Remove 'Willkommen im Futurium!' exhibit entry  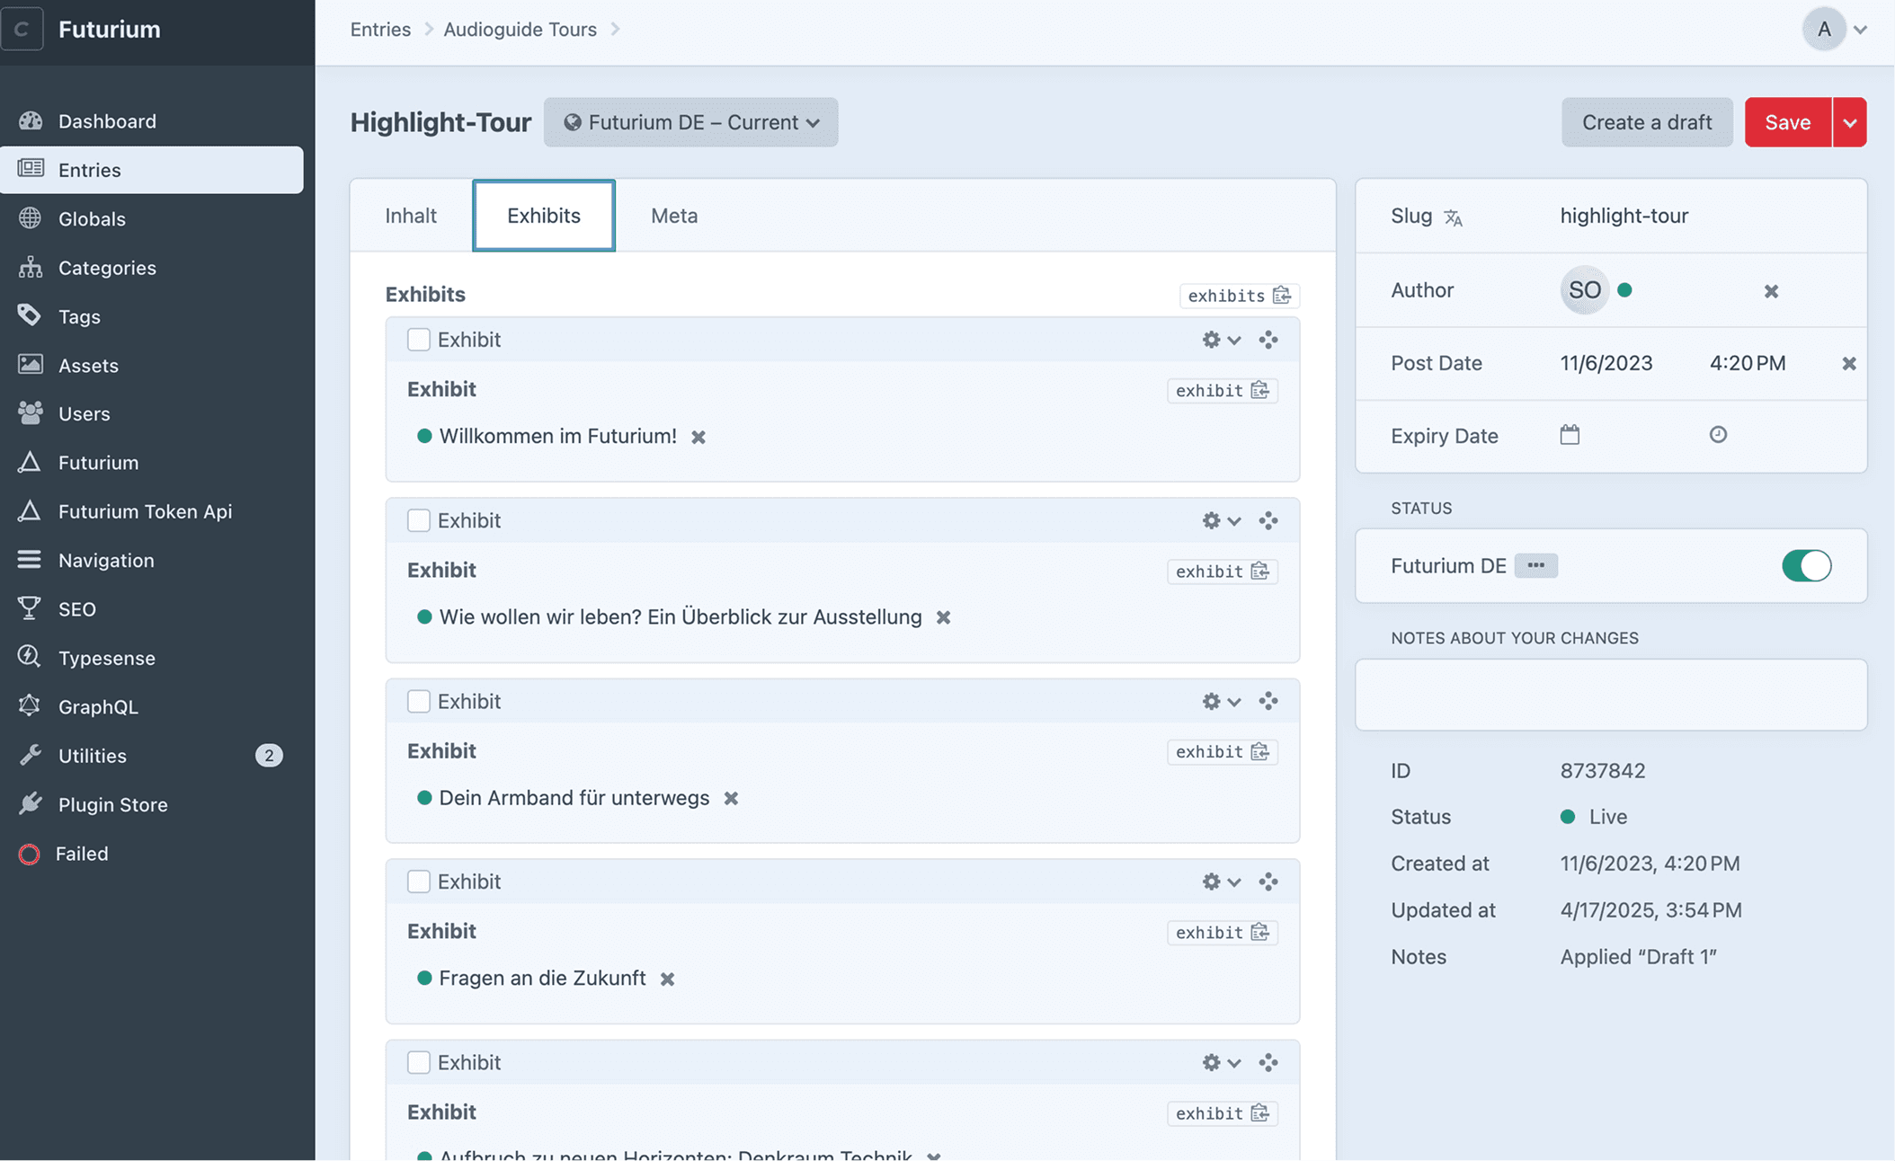click(698, 437)
